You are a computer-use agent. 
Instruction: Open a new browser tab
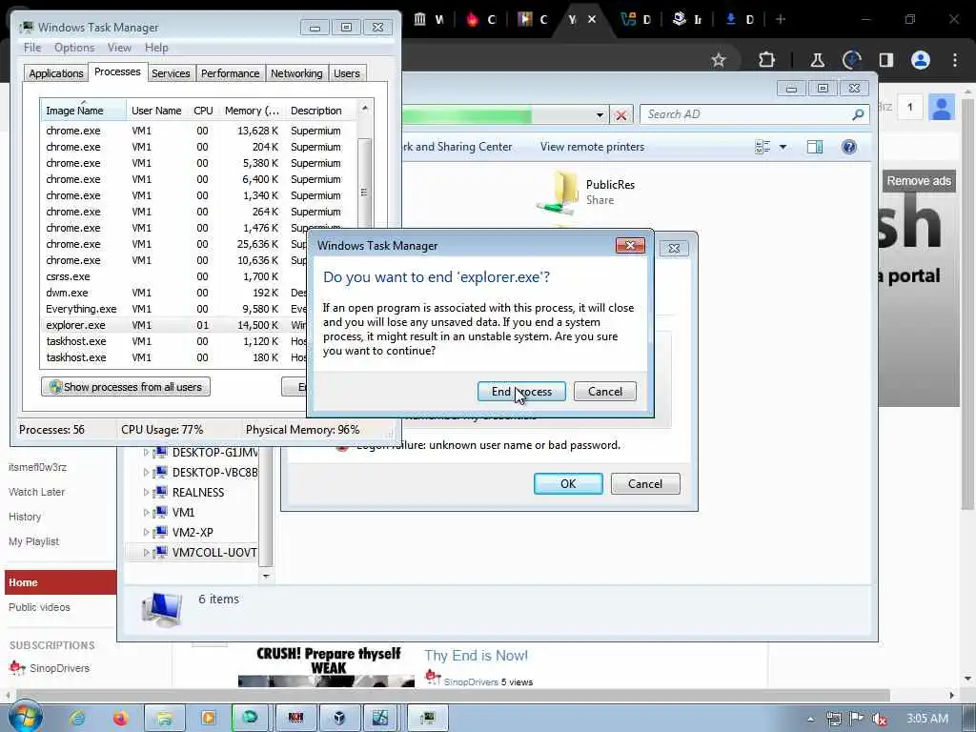tap(781, 19)
